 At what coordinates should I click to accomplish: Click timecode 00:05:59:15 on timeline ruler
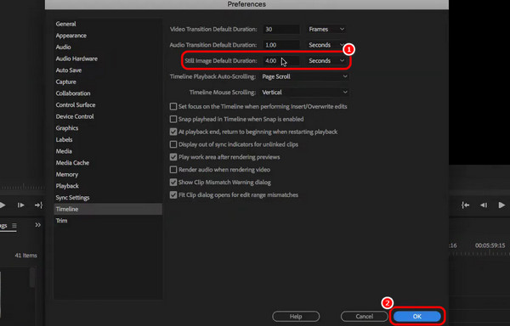click(490, 245)
